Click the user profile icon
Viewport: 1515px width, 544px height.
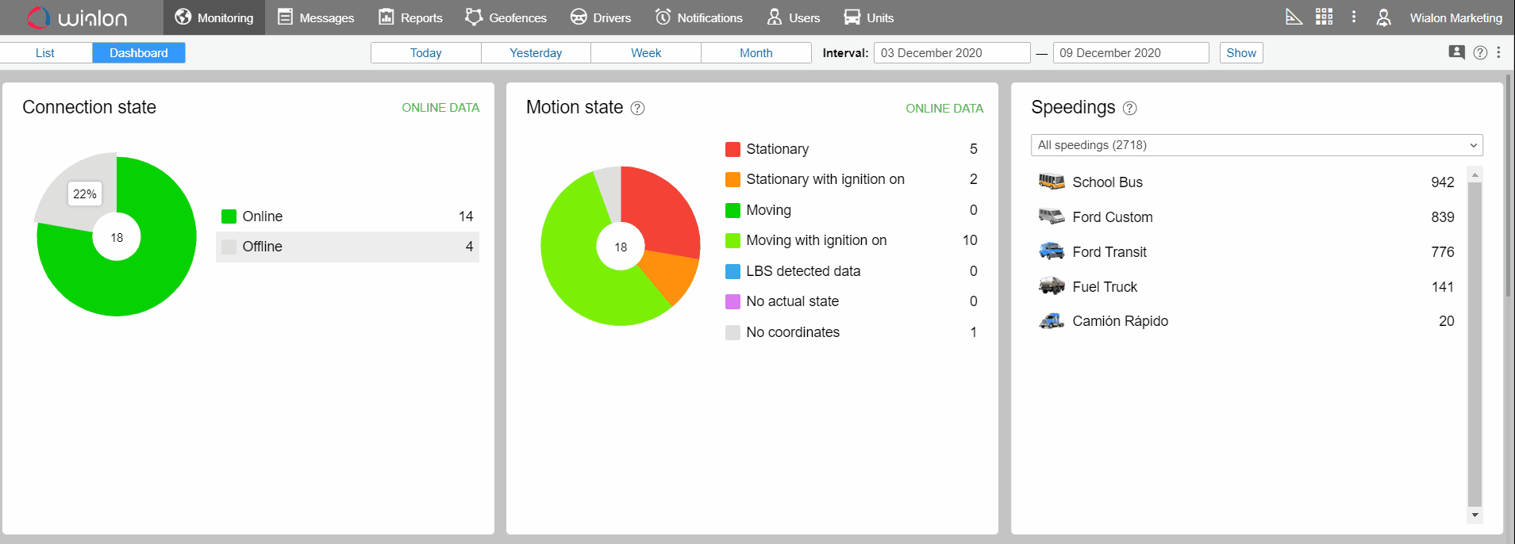[x=1383, y=17]
